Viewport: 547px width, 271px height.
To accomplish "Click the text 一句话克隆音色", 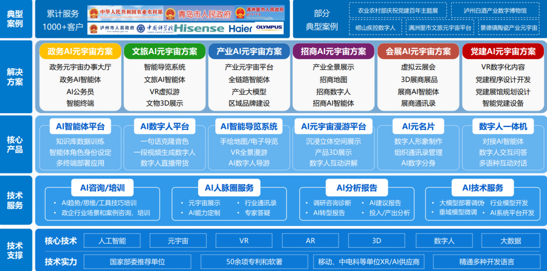I will tap(165, 142).
